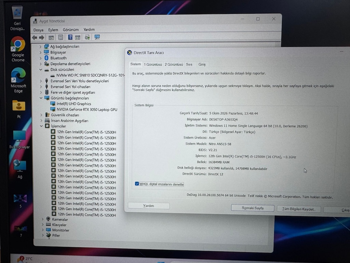
Task: Click the blue question mark Help toolbar icon
Action: coord(70,37)
